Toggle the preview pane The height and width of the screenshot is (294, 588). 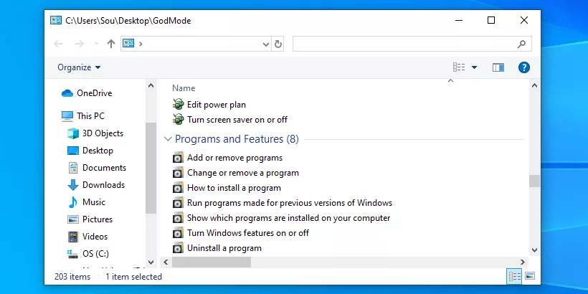[x=498, y=67]
